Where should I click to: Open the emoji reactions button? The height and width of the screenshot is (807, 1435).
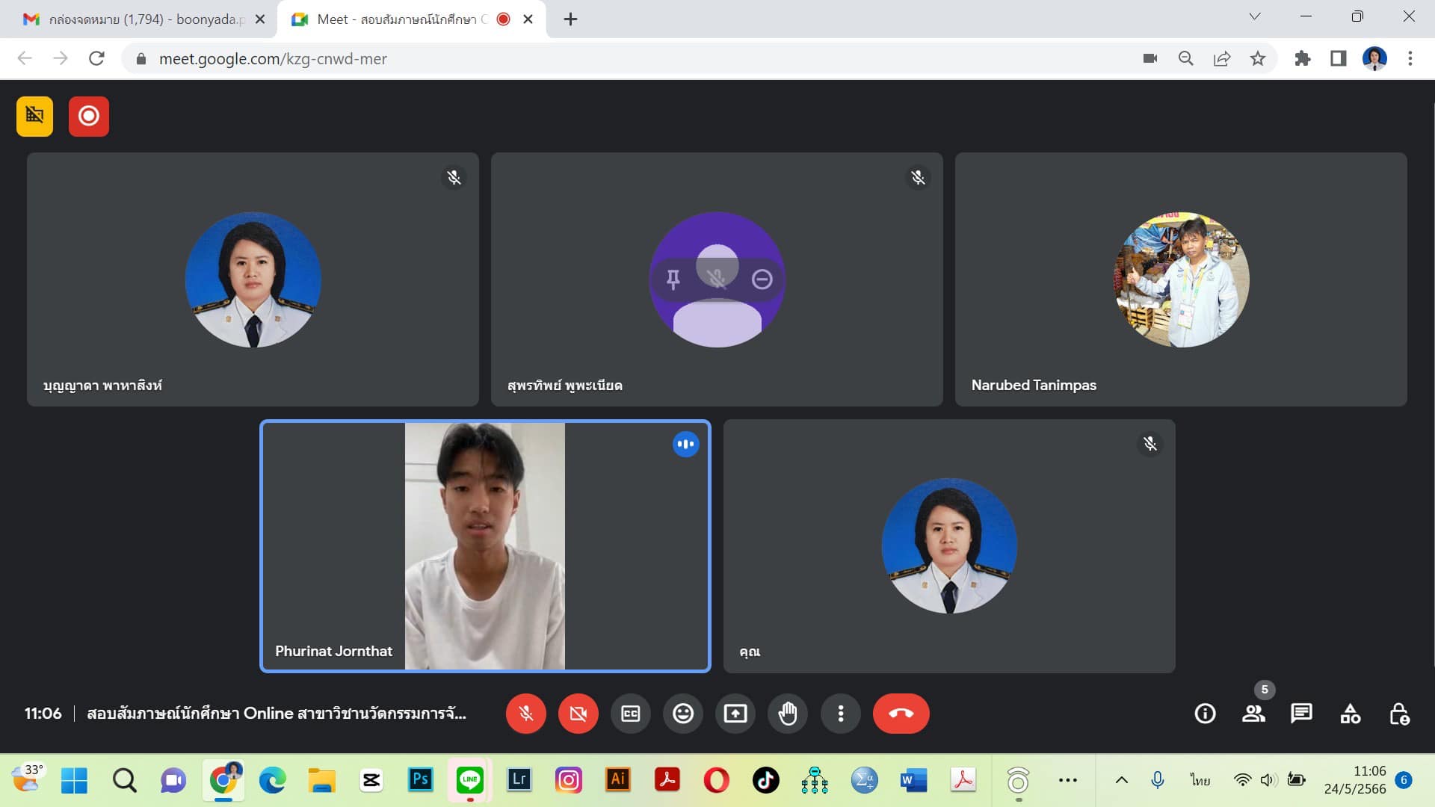(x=682, y=714)
